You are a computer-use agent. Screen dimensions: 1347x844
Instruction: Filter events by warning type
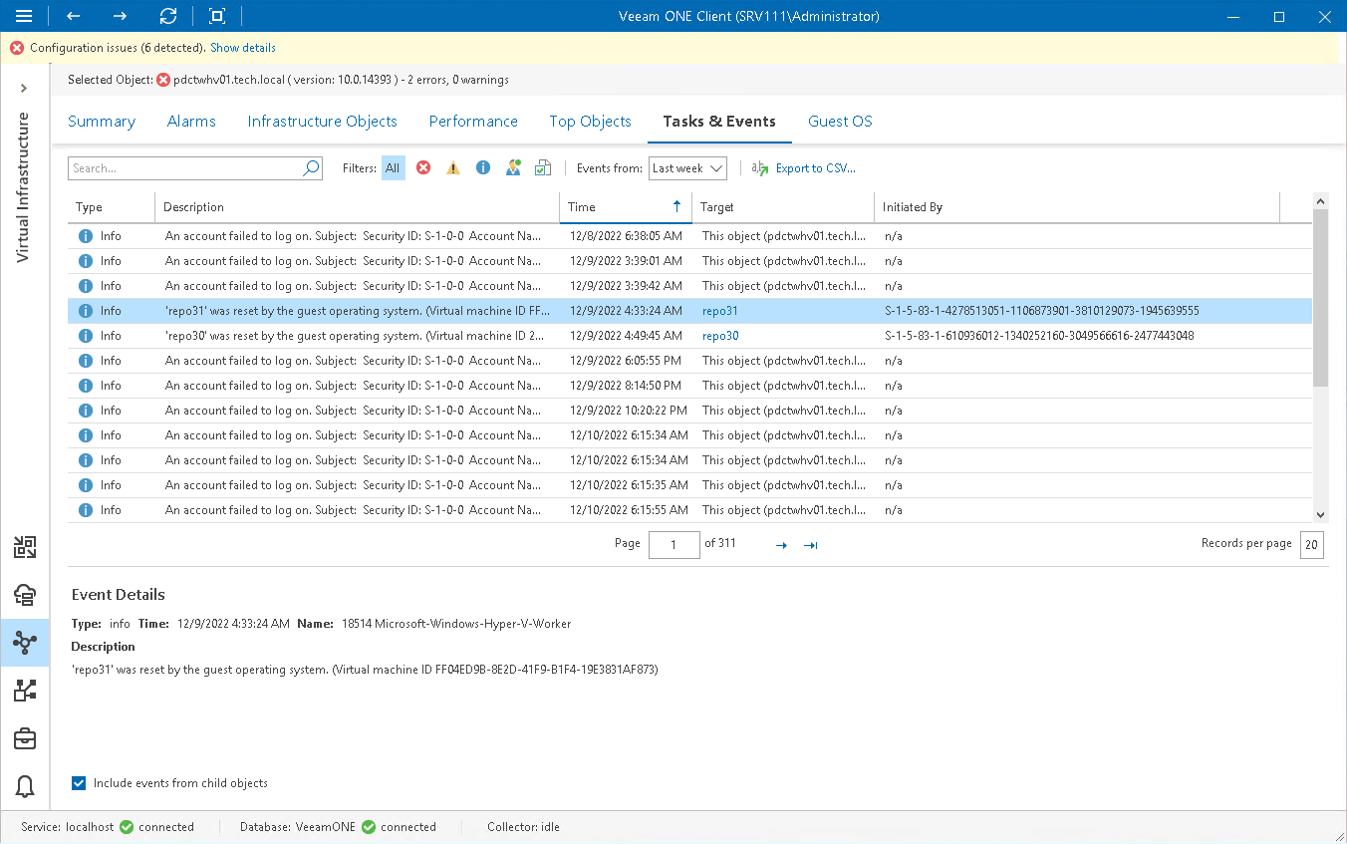click(x=453, y=167)
